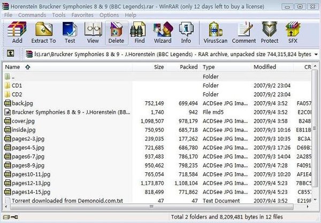Click the vertical scrollbar thumb
Image resolution: width=321 pixels, height=223 pixels.
[x=315, y=128]
